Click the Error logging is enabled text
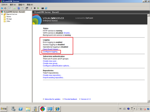Screen dimensions: 150x112 (53, 42)
